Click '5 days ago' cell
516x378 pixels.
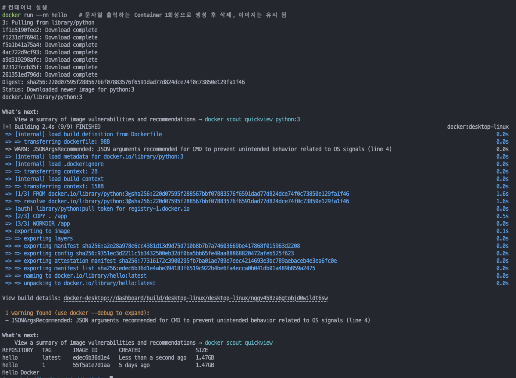tap(134, 365)
